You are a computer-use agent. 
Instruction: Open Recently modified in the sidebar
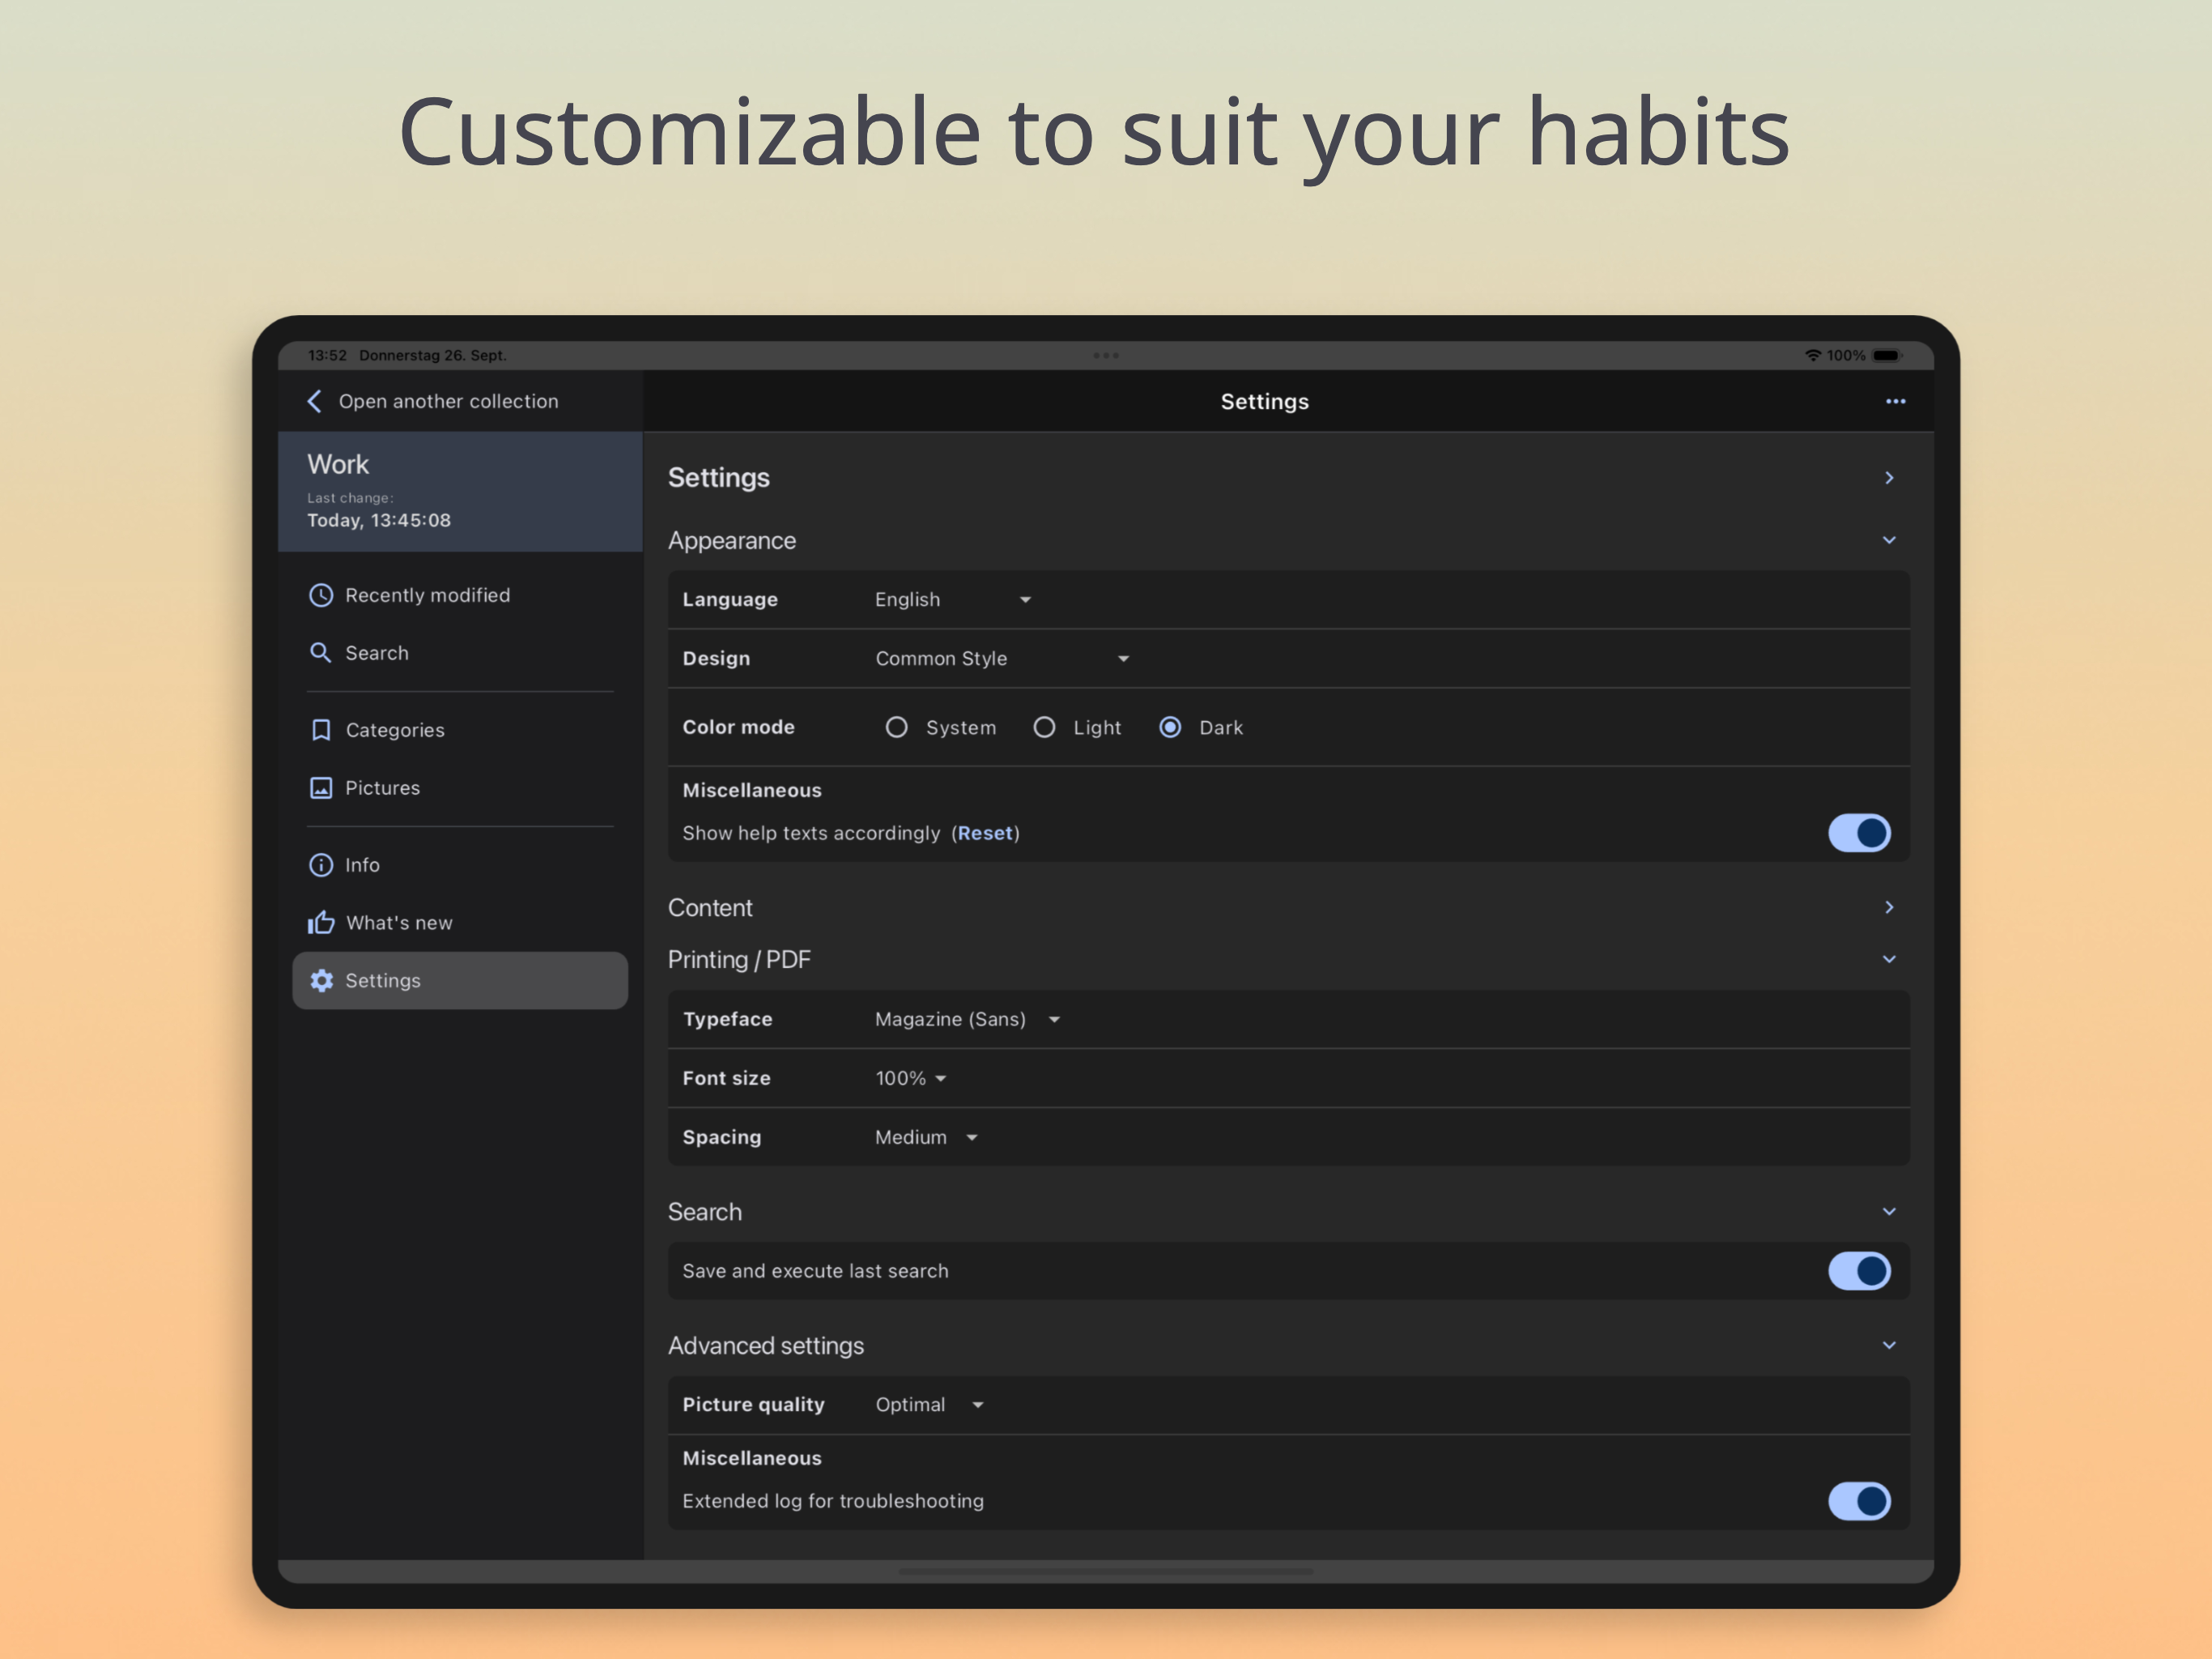point(460,595)
